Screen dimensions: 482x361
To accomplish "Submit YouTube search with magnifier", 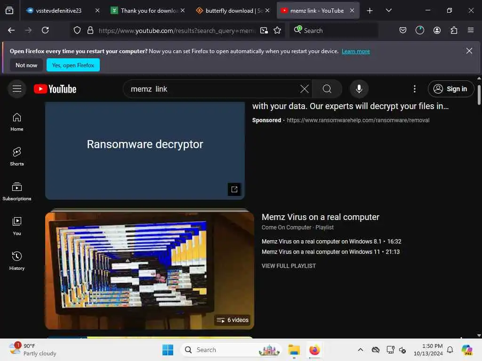I will (327, 89).
